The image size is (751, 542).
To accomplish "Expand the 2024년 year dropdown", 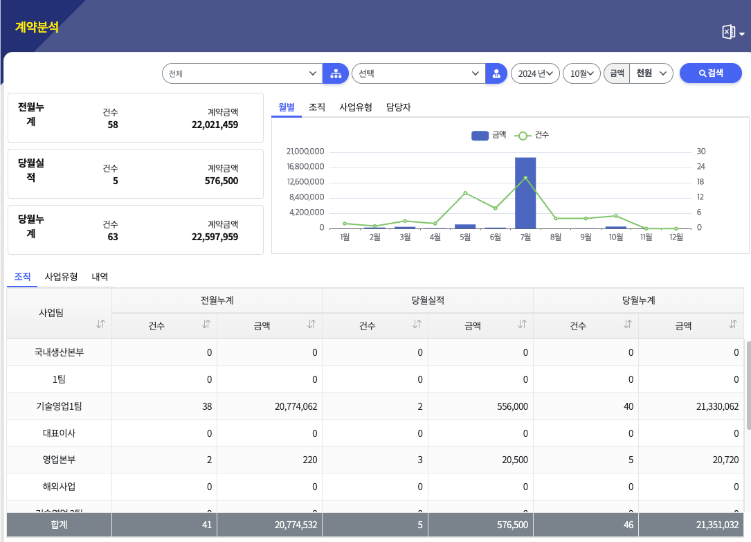I will tap(536, 73).
